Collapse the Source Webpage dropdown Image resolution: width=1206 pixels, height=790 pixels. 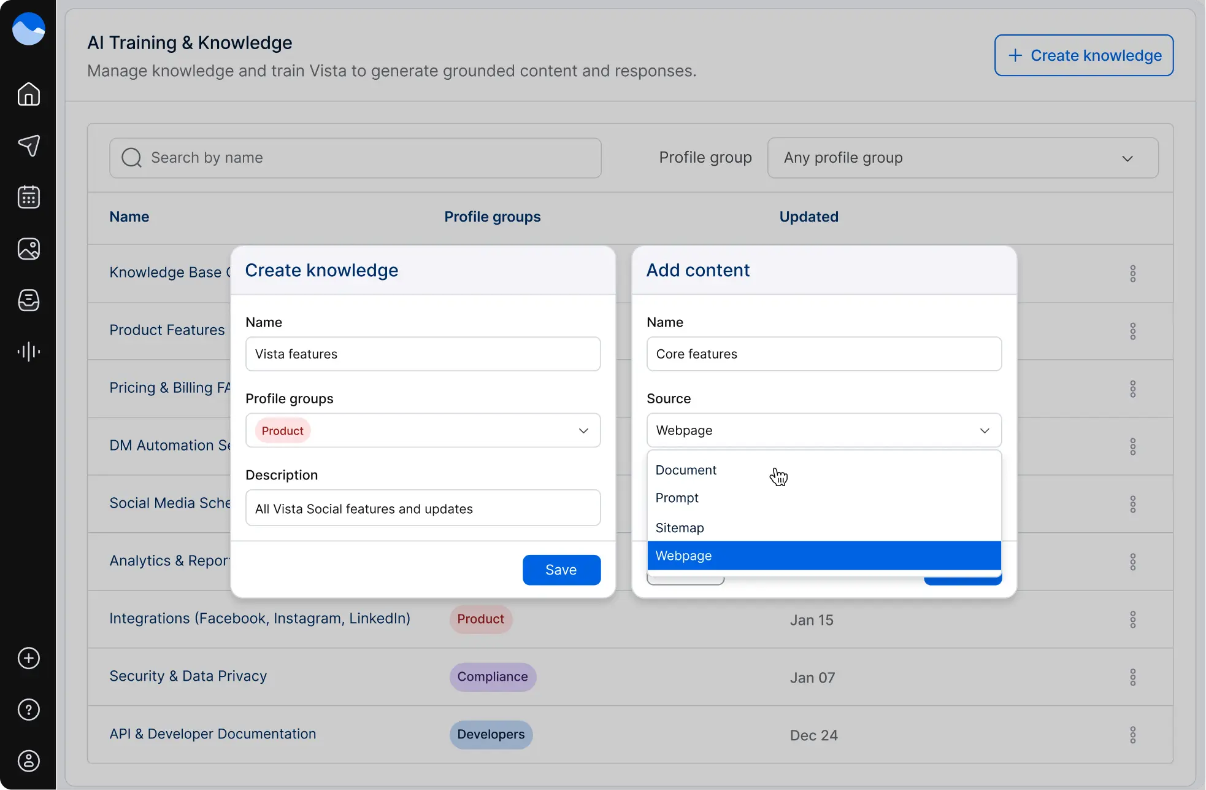coord(984,430)
